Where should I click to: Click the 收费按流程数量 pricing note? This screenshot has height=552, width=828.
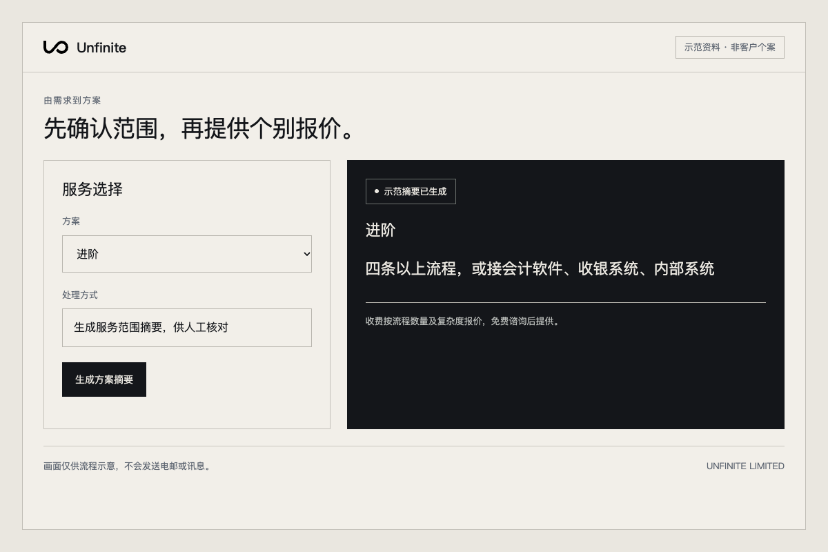point(464,321)
